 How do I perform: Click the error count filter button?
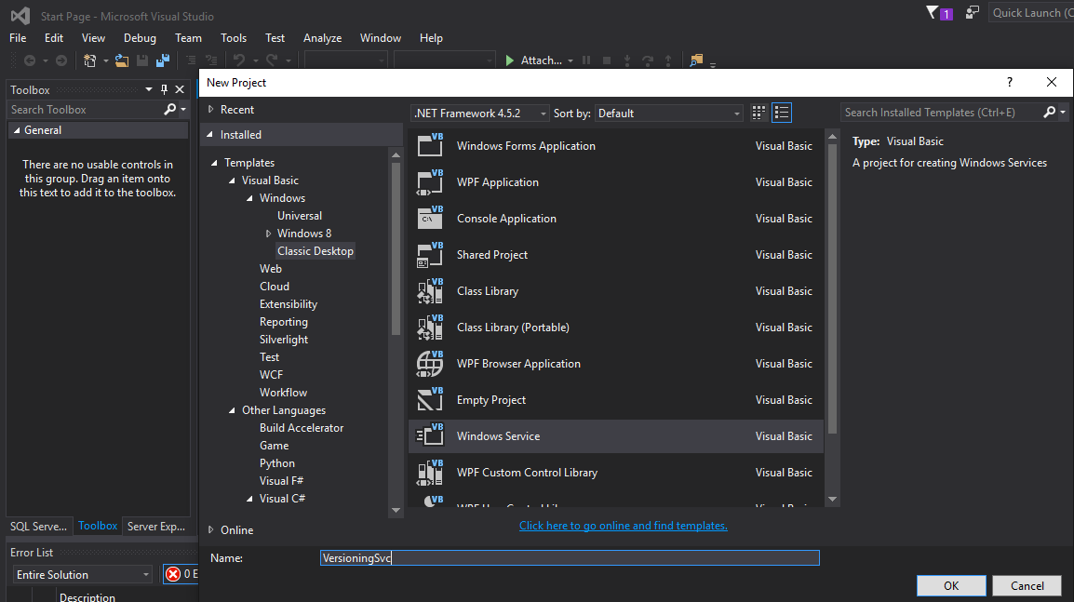181,574
